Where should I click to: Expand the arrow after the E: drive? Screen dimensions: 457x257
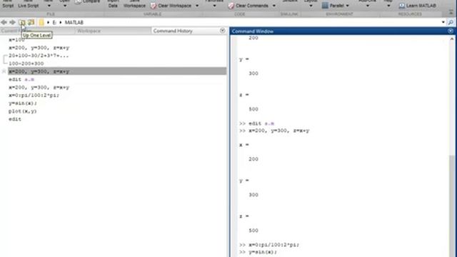[60, 22]
